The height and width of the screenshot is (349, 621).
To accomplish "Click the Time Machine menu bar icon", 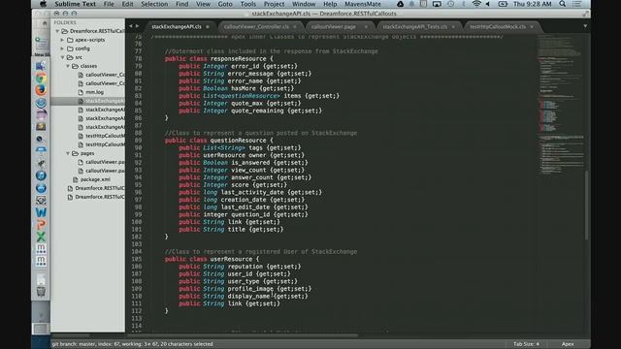I will 450,4.
